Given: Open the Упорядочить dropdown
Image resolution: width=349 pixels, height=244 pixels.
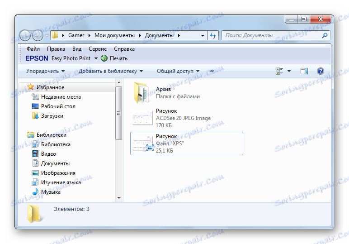Looking at the screenshot, I should coord(45,71).
